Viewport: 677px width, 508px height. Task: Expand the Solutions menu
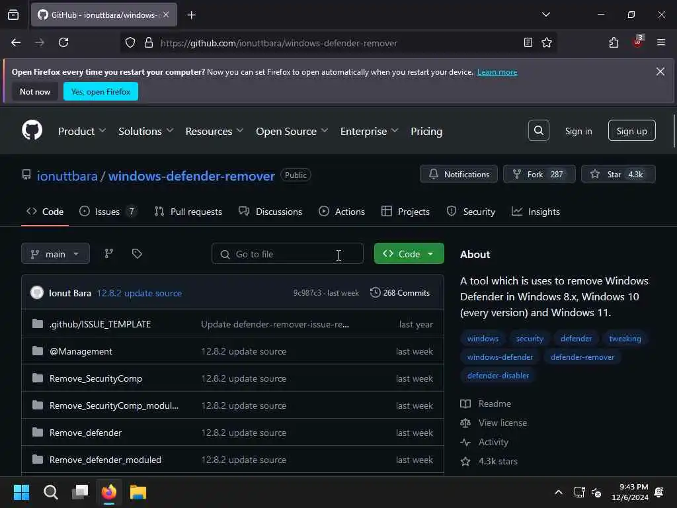[x=145, y=131]
